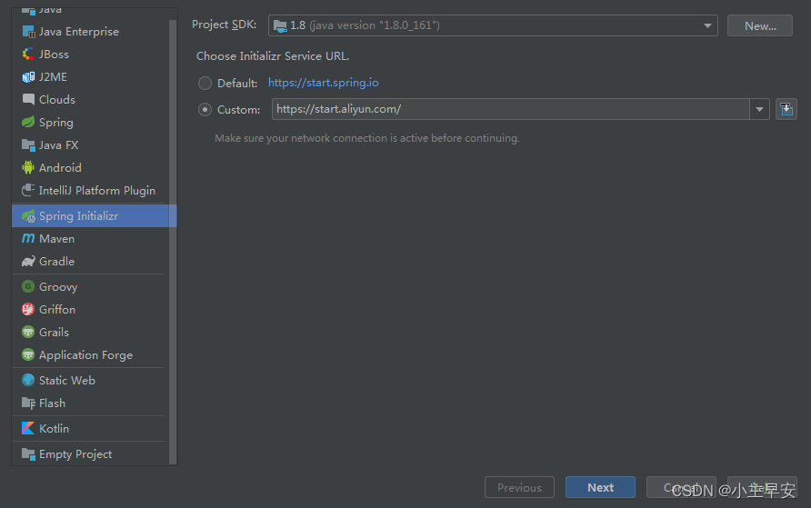Choose Spring Initializr in project list
The width and height of the screenshot is (811, 508).
click(x=95, y=215)
